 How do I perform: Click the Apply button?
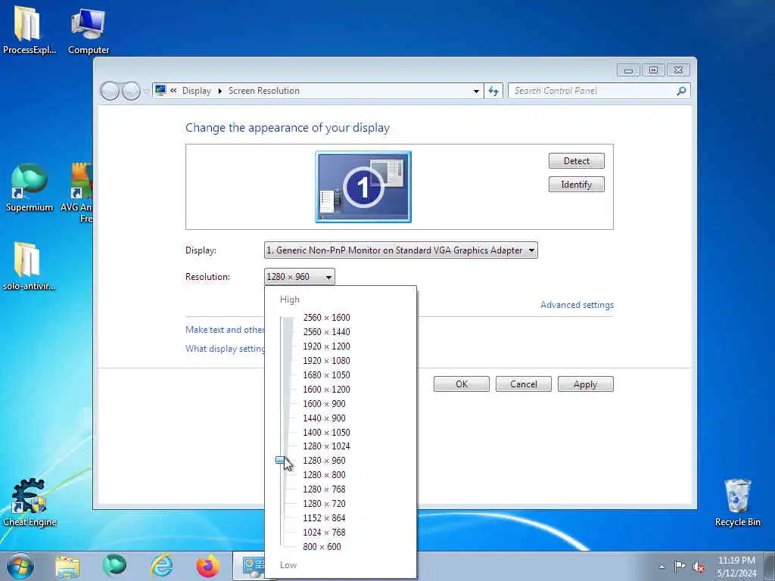tap(585, 384)
